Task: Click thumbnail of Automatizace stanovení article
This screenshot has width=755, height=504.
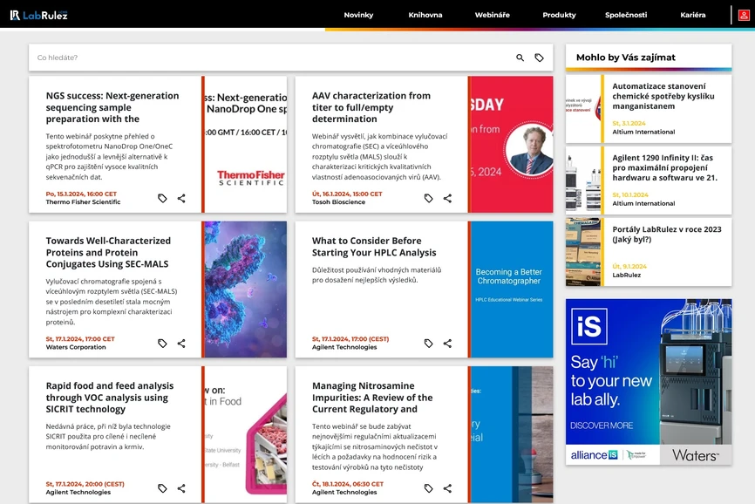Action: click(583, 109)
